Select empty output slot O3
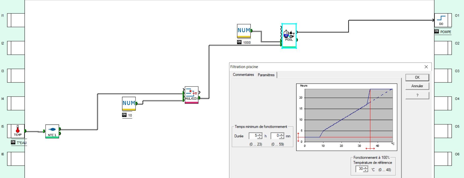Image resolution: width=464 pixels, height=178 pixels. tap(443, 76)
